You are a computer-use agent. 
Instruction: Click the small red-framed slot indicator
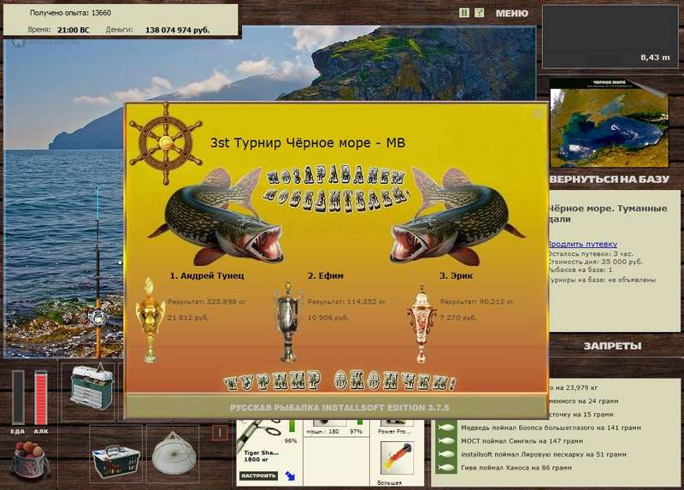tap(220, 433)
